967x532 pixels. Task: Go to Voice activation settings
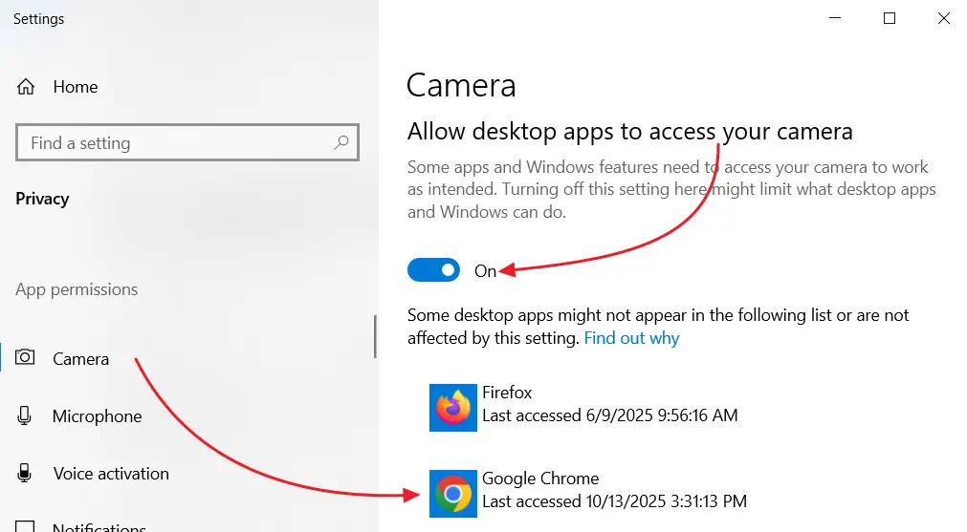(x=111, y=474)
